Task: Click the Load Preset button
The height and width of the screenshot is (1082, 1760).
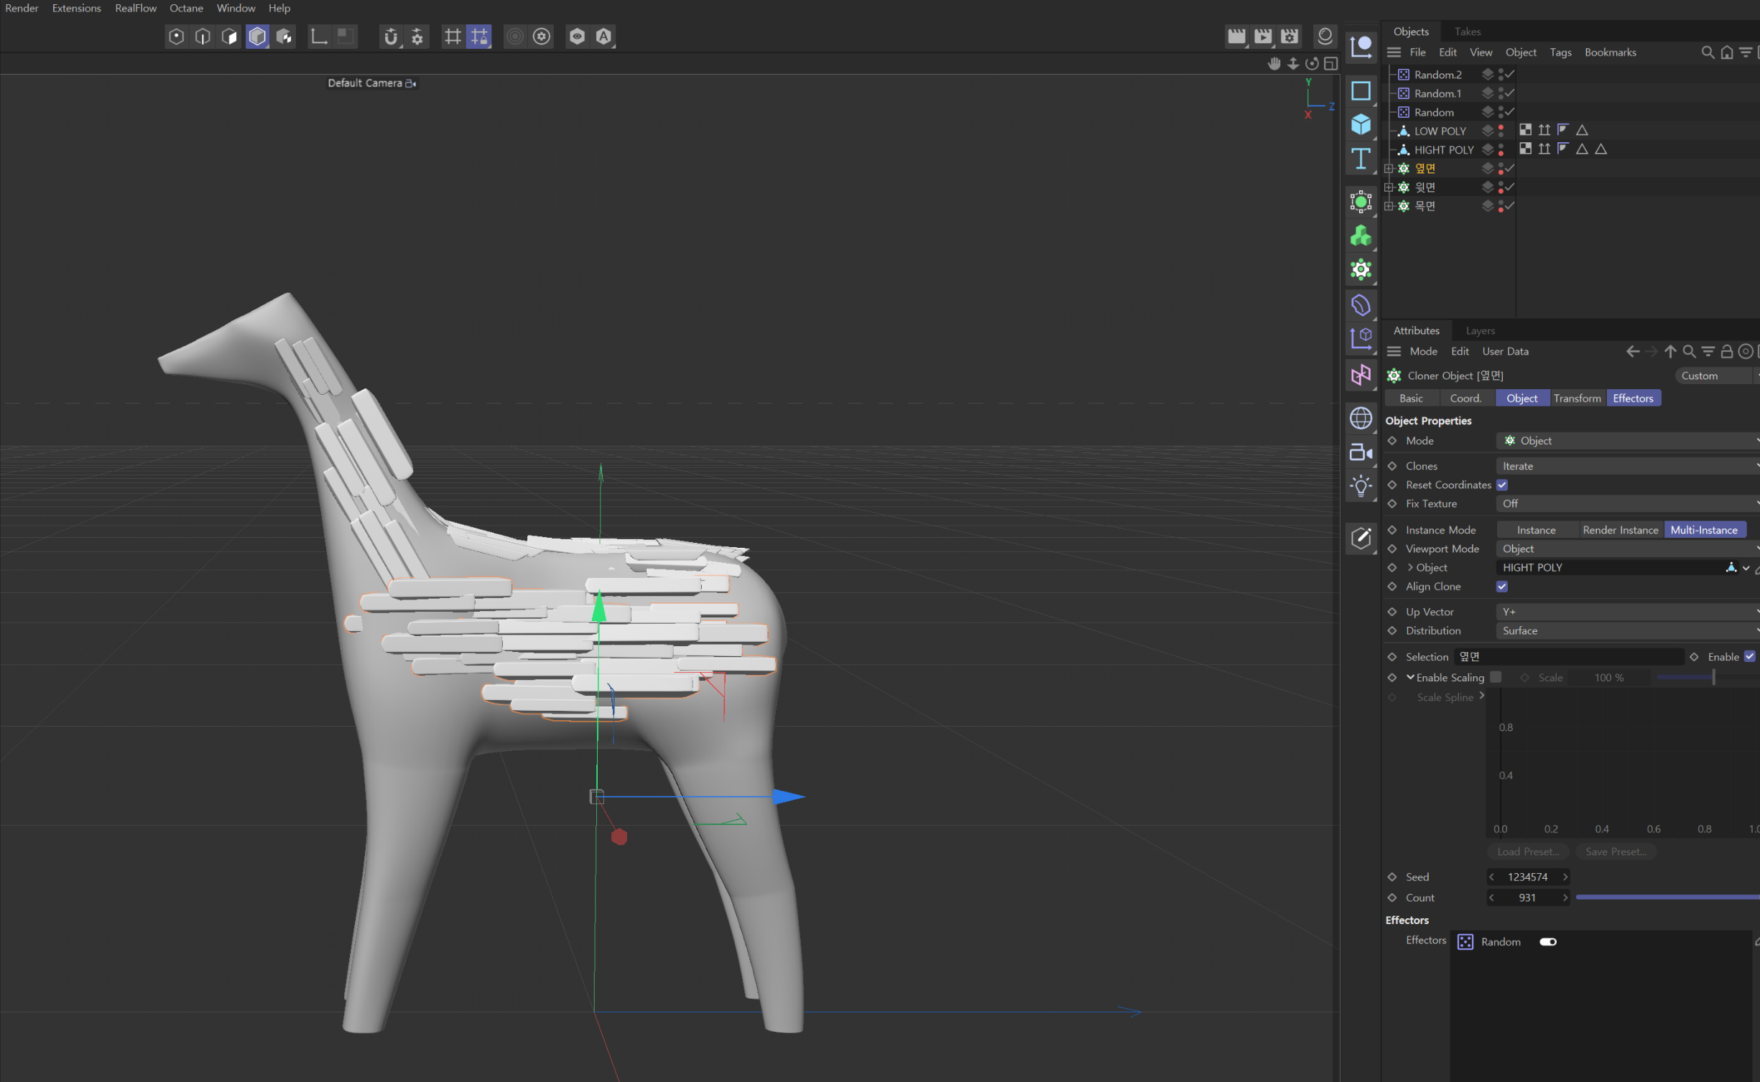Action: click(1528, 852)
